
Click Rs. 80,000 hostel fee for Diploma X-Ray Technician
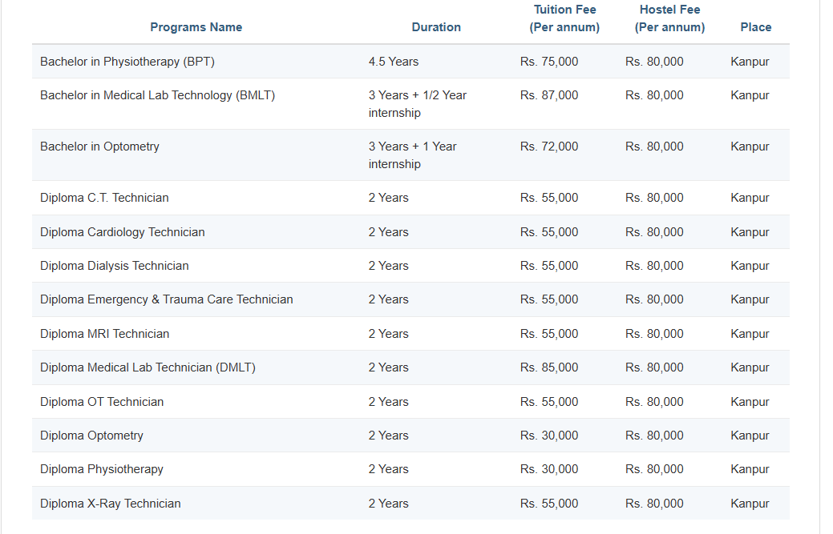(654, 504)
